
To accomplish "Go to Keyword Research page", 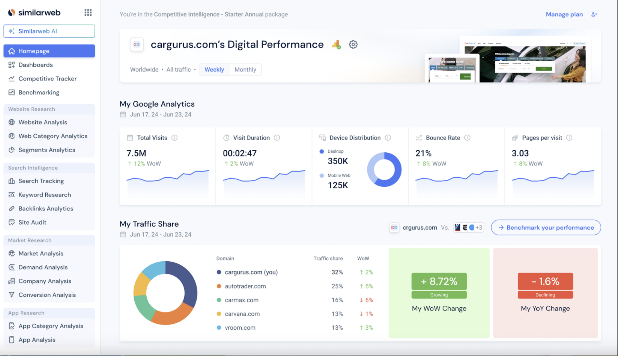I will coord(45,195).
